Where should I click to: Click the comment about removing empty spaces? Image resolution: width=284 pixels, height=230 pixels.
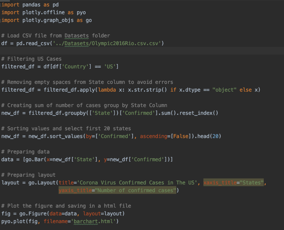[87, 82]
